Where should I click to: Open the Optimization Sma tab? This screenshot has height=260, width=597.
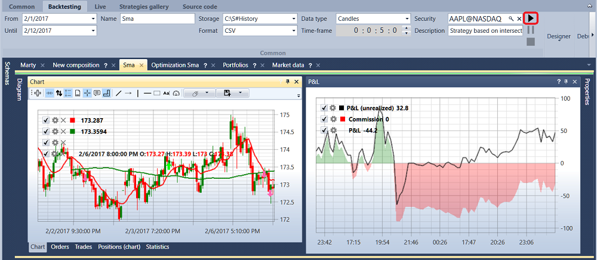click(175, 65)
